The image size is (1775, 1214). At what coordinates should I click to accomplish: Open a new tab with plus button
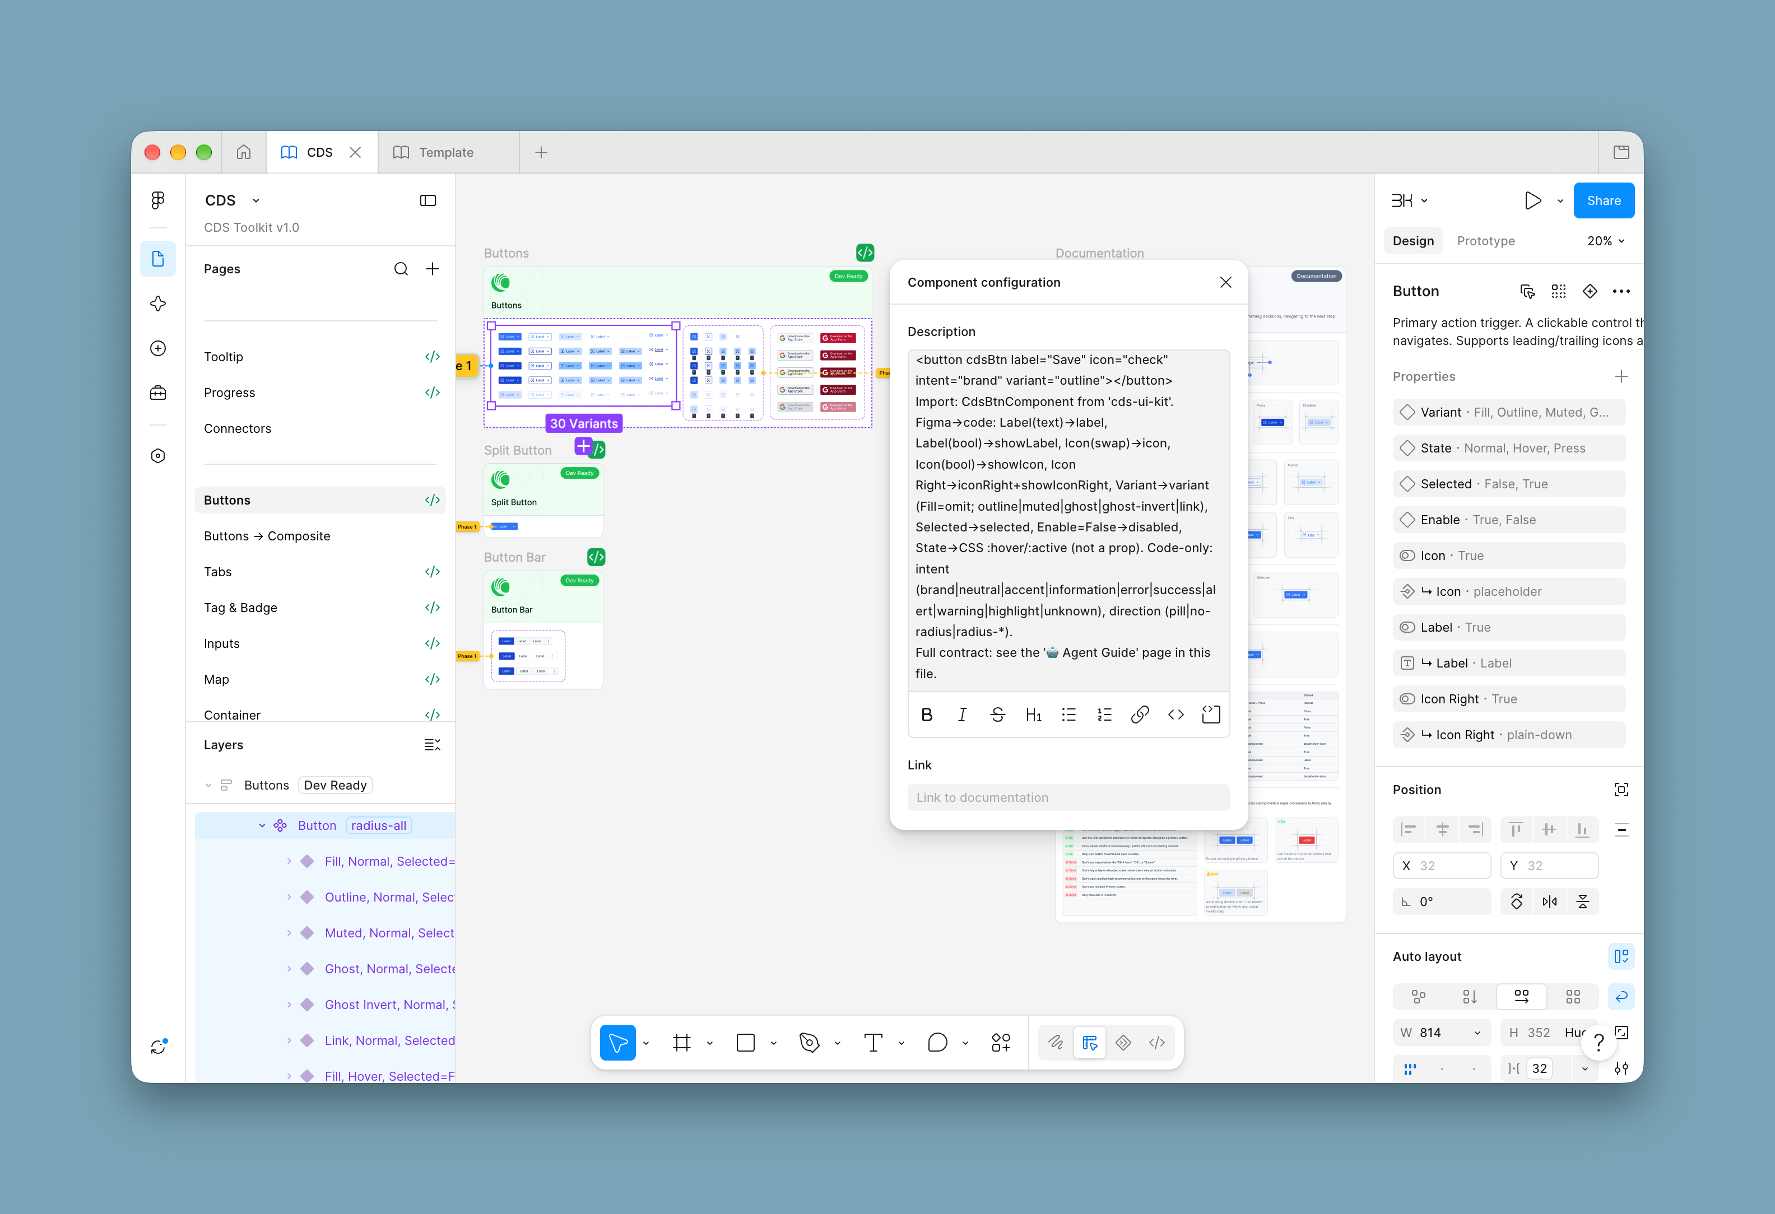point(541,152)
